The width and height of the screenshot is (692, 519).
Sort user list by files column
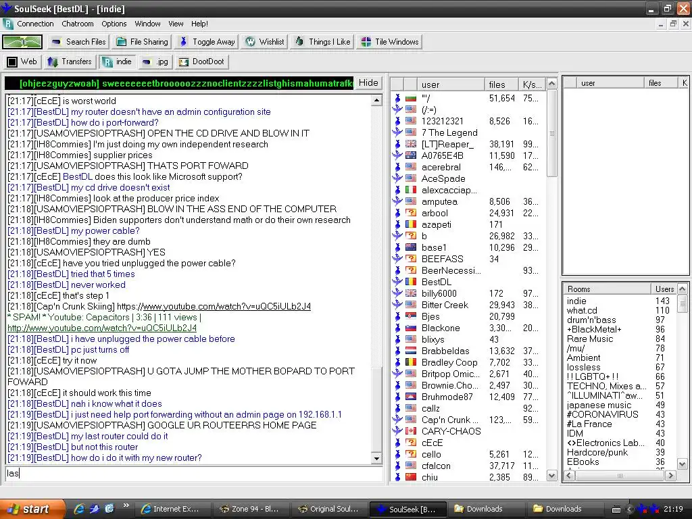(x=501, y=84)
